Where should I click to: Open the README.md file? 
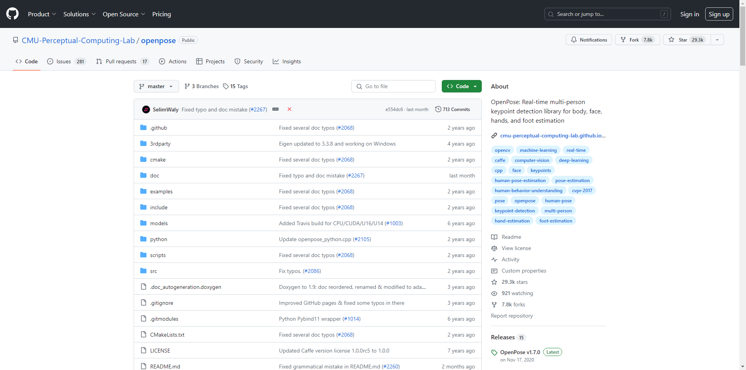pyautogui.click(x=165, y=367)
